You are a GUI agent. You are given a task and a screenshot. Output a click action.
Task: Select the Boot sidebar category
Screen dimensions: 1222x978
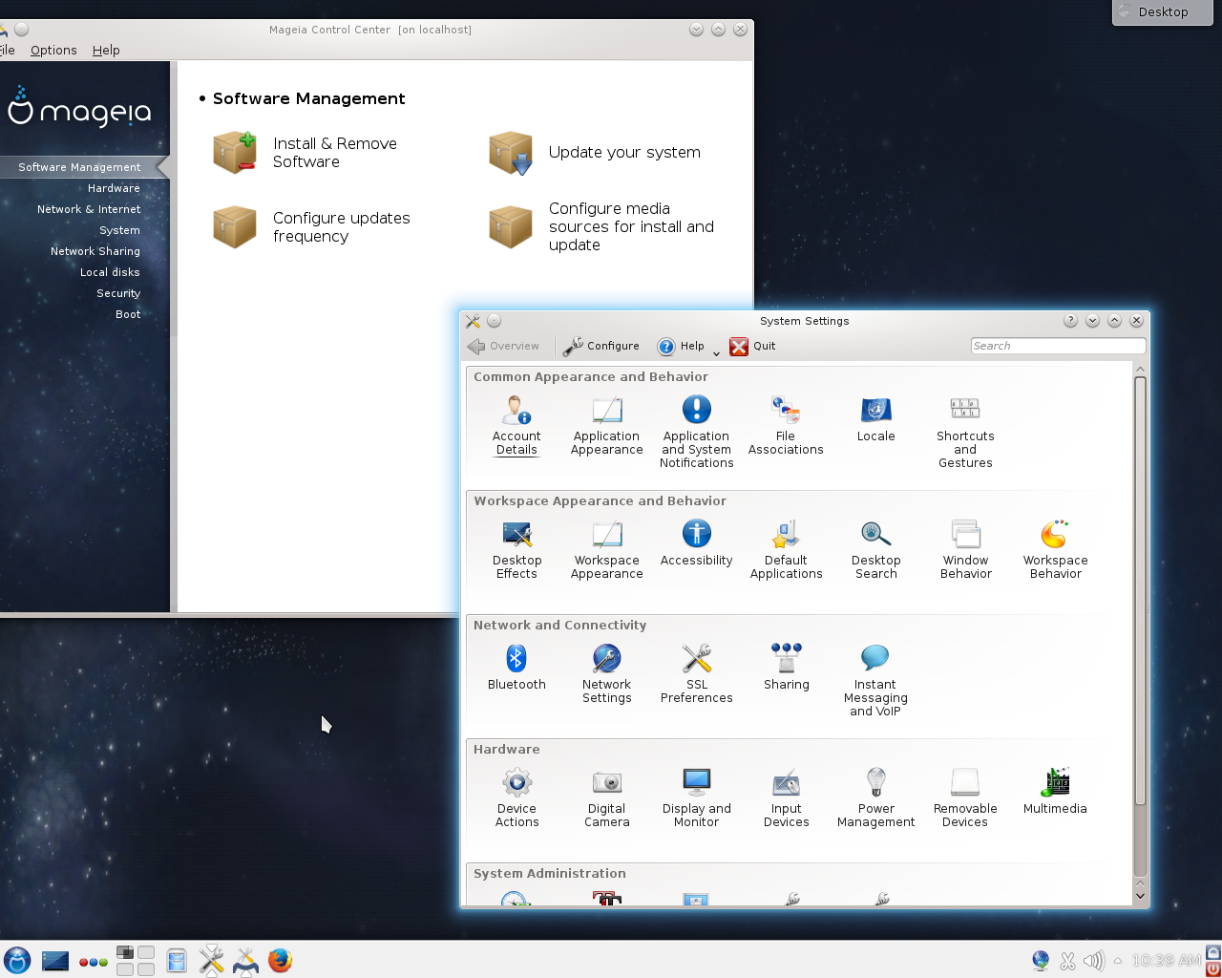[x=128, y=314]
